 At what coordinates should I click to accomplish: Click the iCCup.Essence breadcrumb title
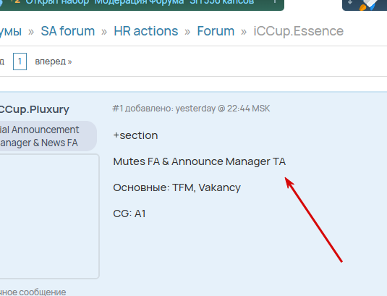[x=299, y=31]
